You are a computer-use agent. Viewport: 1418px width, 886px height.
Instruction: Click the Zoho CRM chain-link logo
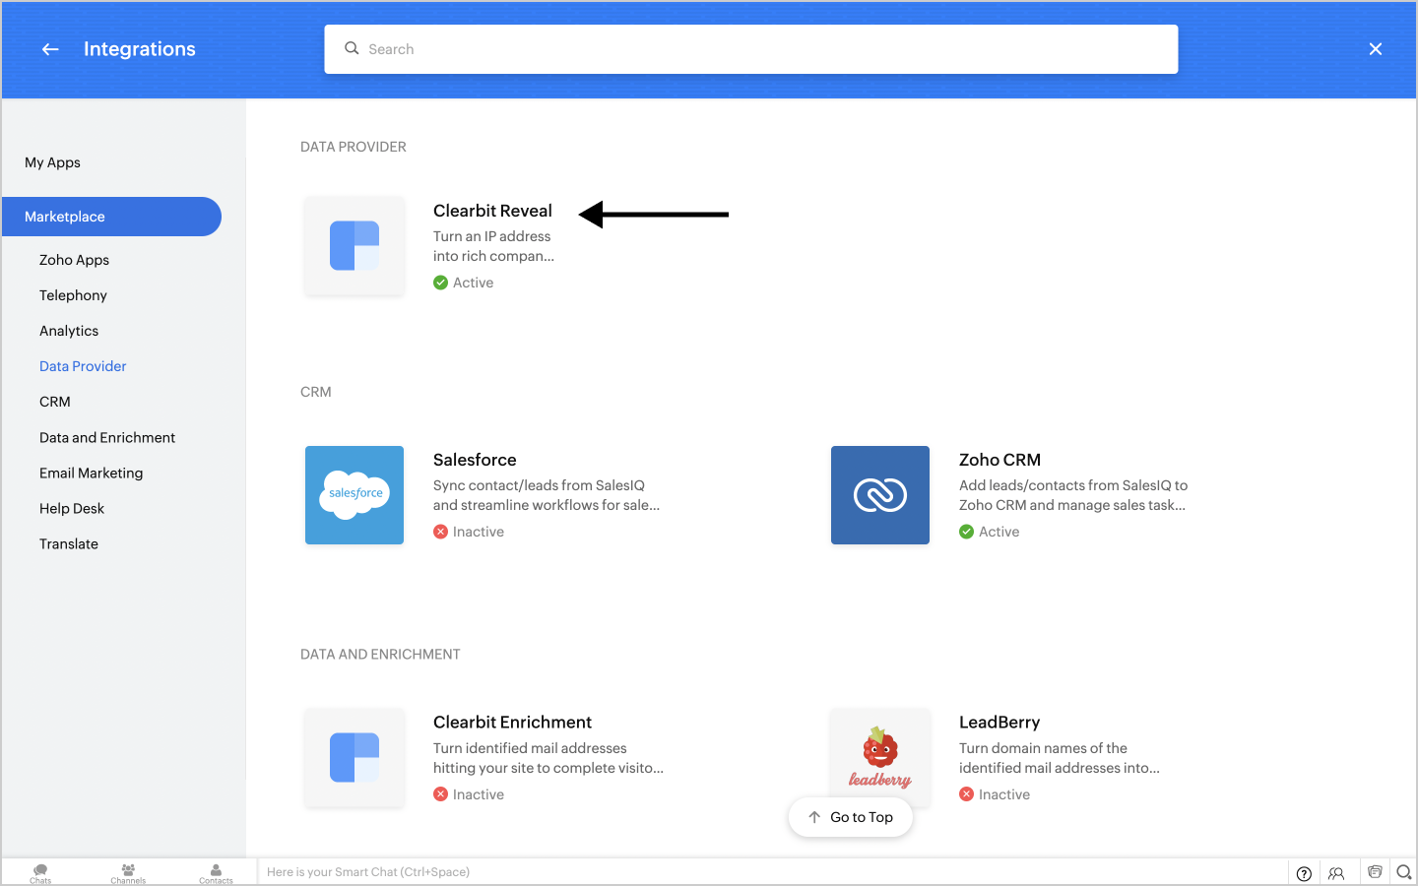click(880, 495)
